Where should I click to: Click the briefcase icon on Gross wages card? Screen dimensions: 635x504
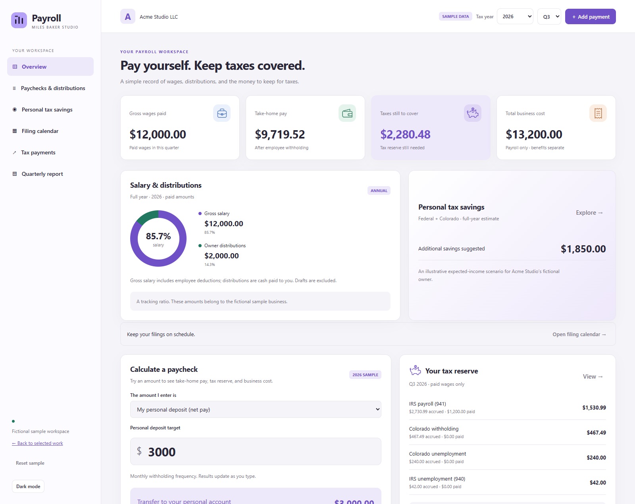[222, 113]
